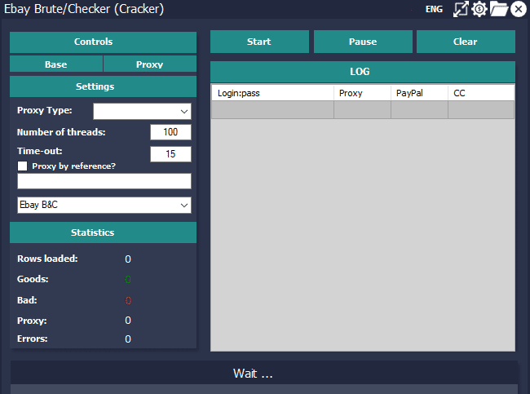The image size is (530, 394).
Task: Click the progress bar below 'Wait ...'
Action: point(264,389)
